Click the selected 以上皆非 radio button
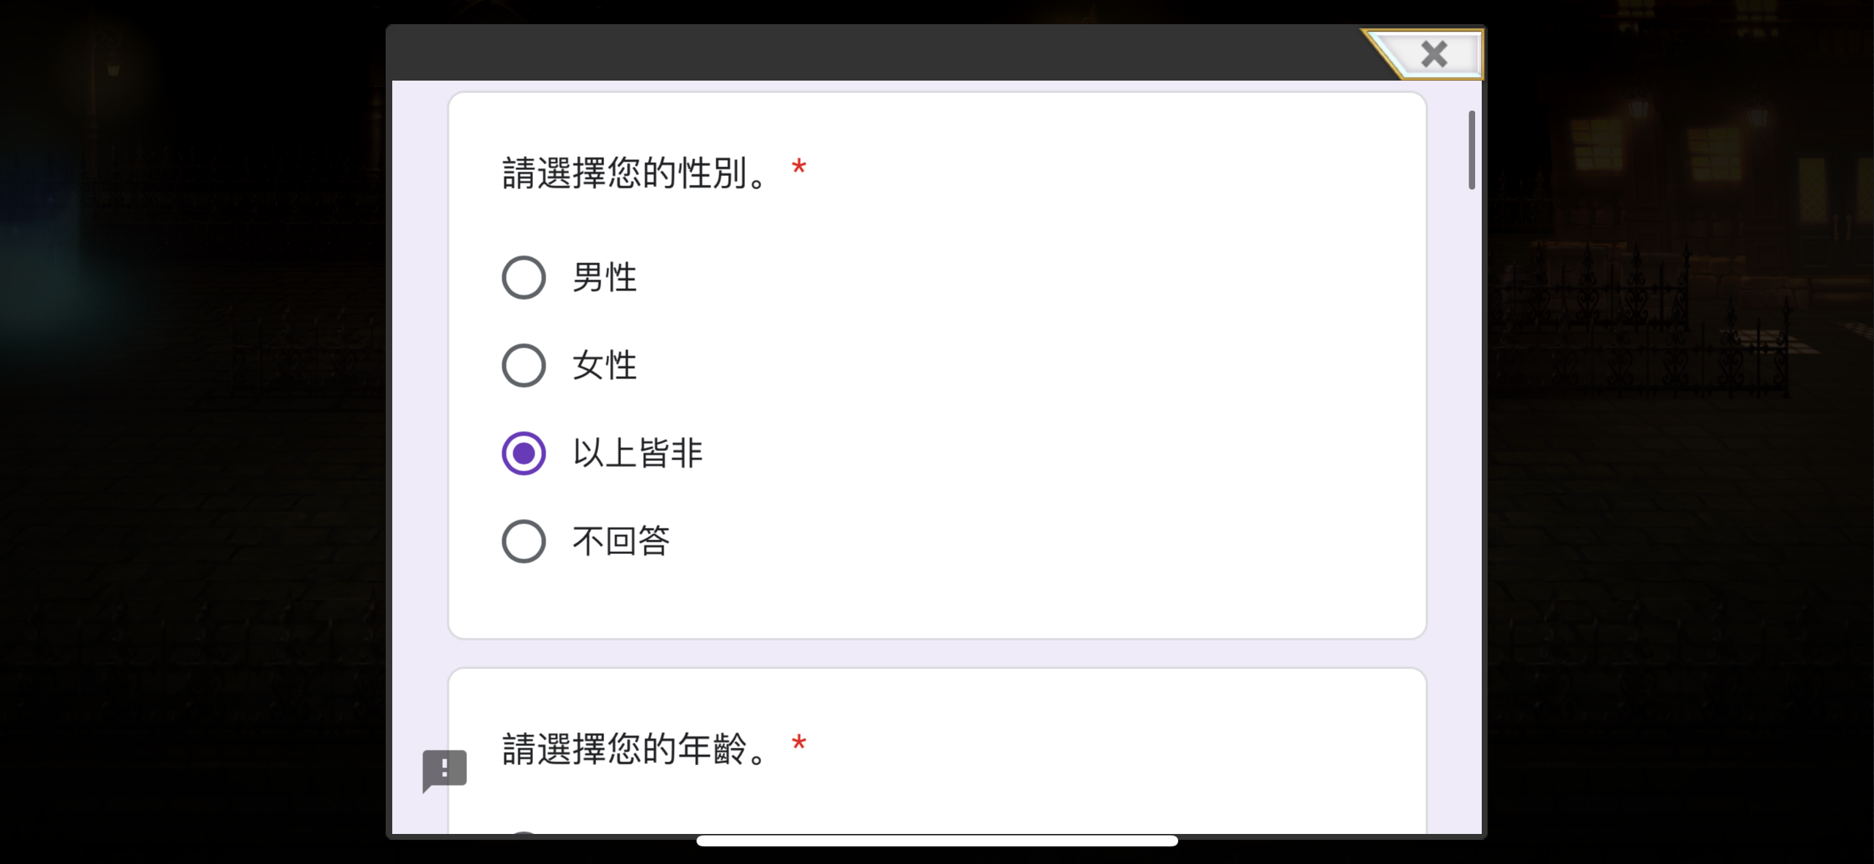 click(x=523, y=453)
